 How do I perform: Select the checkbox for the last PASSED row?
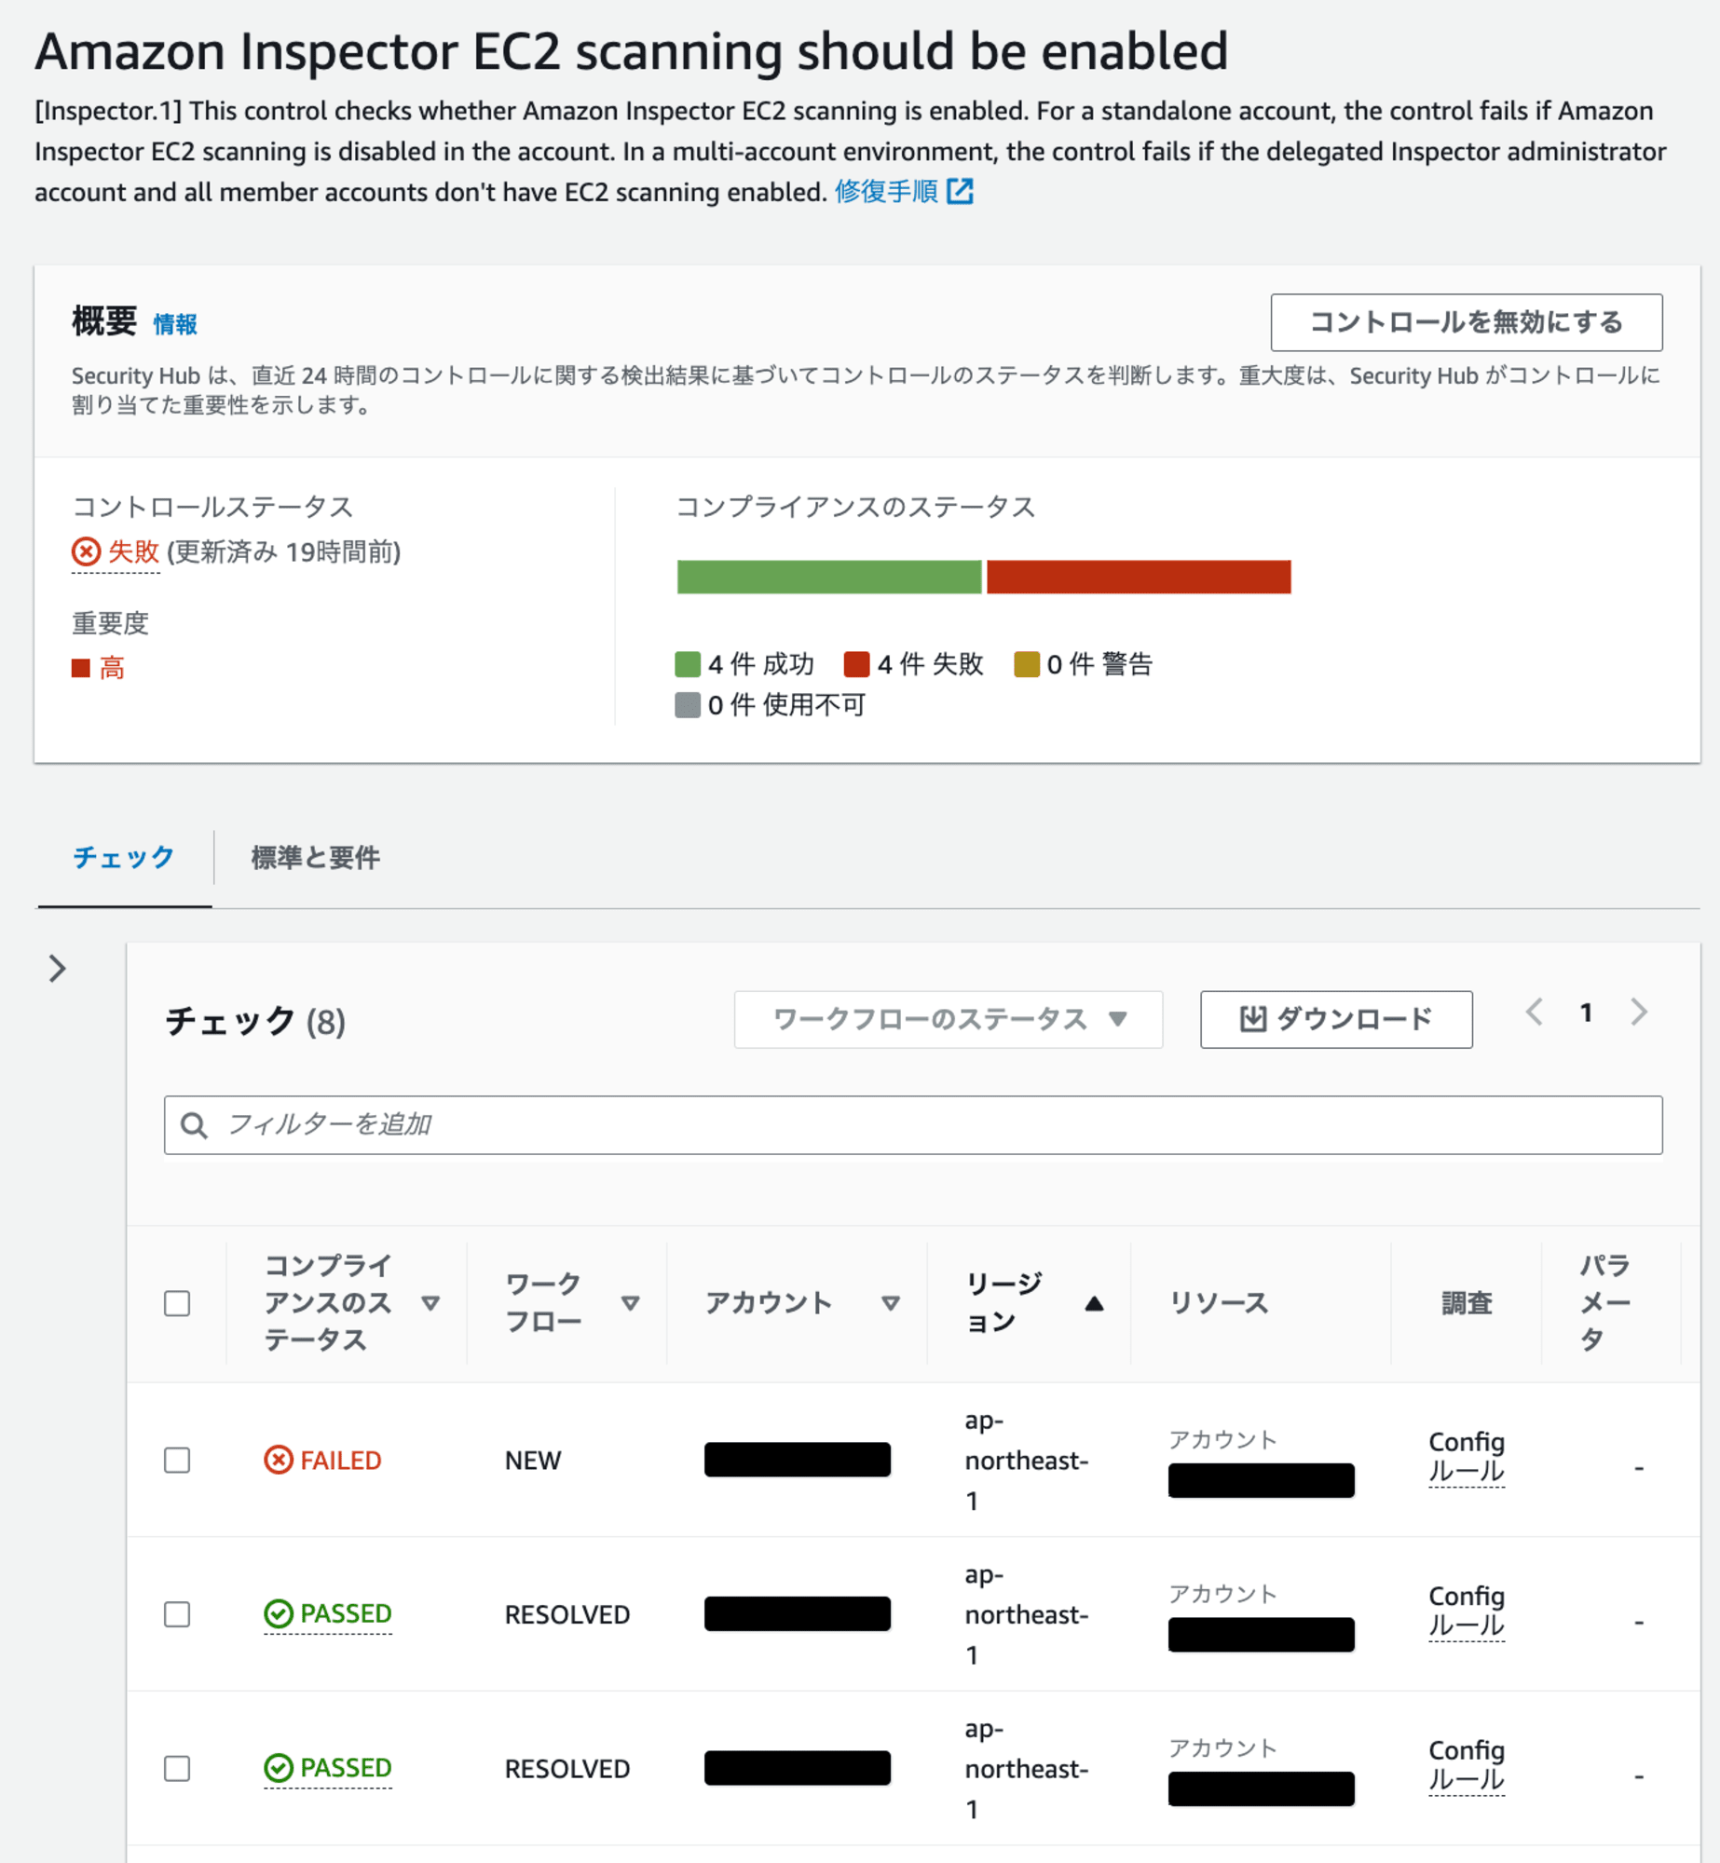(x=177, y=1768)
